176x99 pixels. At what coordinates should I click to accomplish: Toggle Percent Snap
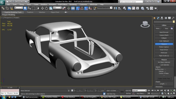pos(86,8)
